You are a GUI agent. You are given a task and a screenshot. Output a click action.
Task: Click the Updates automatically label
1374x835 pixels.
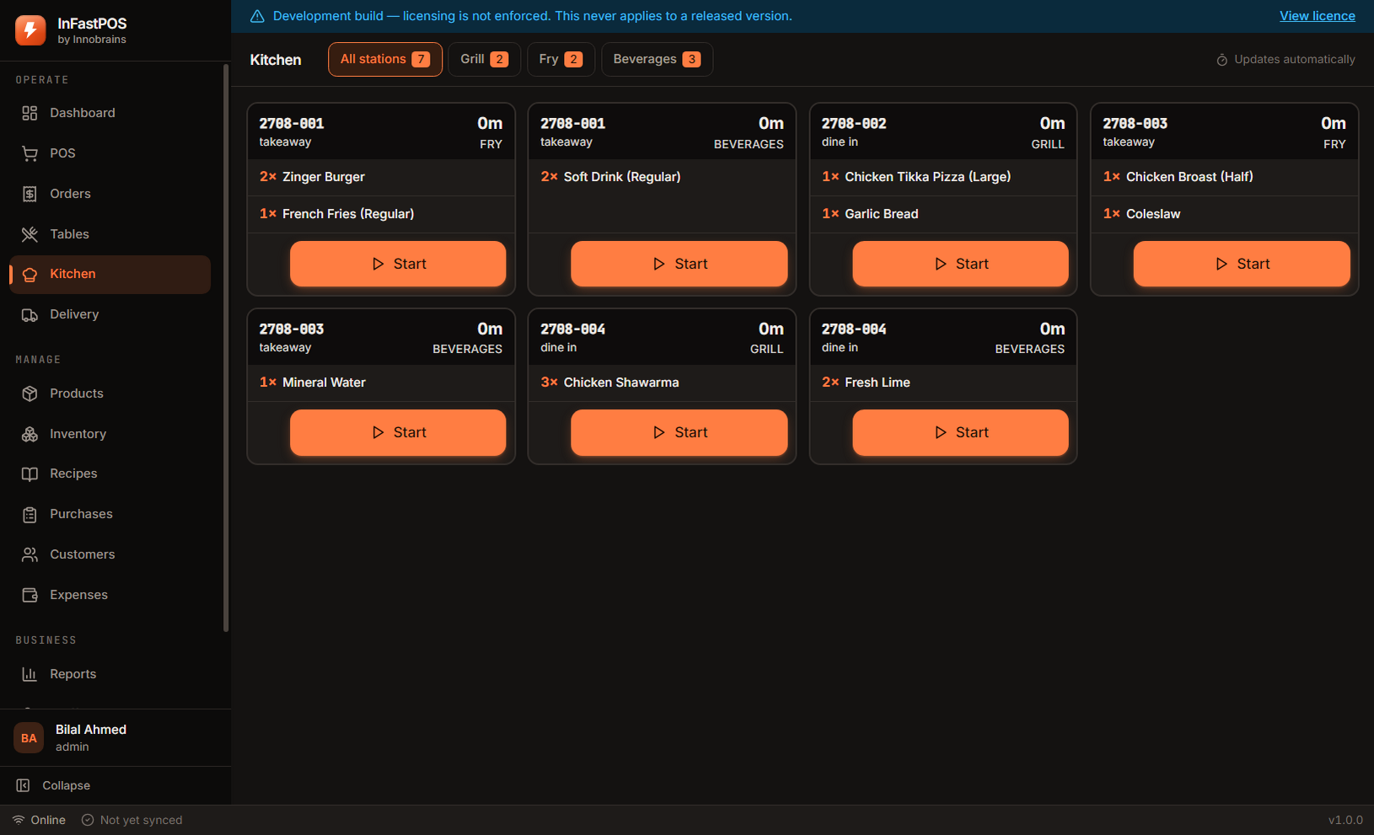tap(1295, 60)
